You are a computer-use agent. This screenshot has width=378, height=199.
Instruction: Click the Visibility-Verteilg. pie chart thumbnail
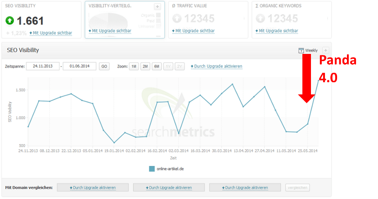click(x=108, y=21)
